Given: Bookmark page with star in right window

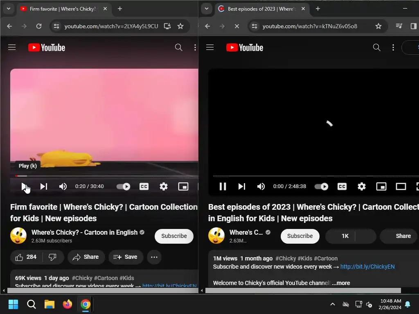Looking at the screenshot, I should [x=378, y=26].
